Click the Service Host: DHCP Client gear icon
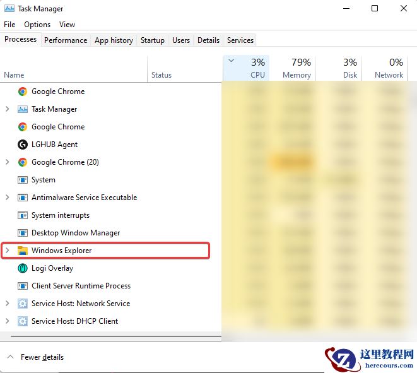Viewport: 417px width, 373px height. (23, 321)
